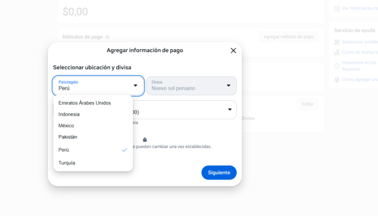Choose the checked Perú option
The width and height of the screenshot is (378, 216).
tap(93, 150)
